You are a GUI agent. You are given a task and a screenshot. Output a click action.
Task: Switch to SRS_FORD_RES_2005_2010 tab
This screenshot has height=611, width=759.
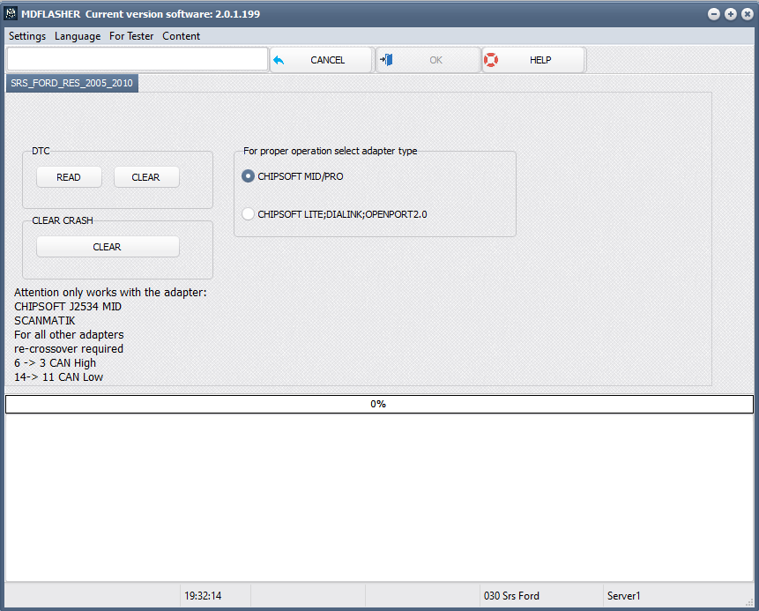click(x=71, y=83)
